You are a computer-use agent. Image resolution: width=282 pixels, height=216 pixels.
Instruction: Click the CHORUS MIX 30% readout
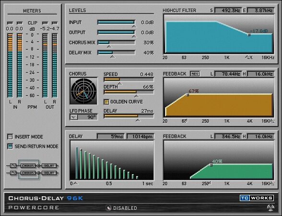(x=149, y=43)
